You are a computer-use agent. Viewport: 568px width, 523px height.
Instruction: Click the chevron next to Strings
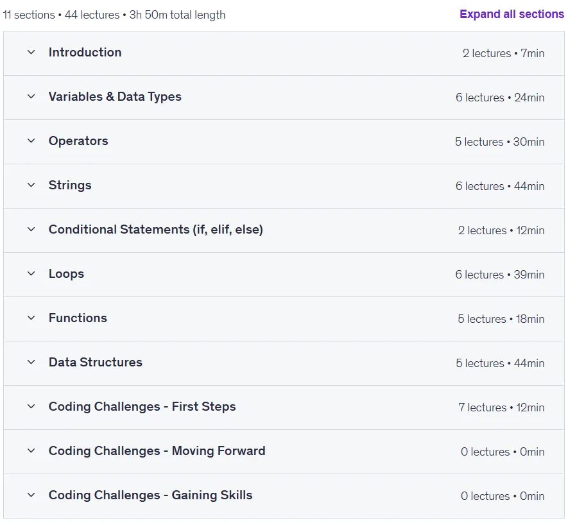pos(31,185)
